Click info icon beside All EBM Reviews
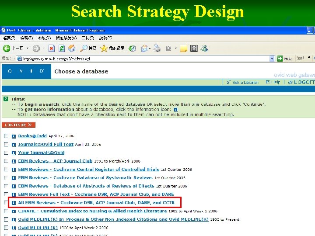 coord(14,203)
